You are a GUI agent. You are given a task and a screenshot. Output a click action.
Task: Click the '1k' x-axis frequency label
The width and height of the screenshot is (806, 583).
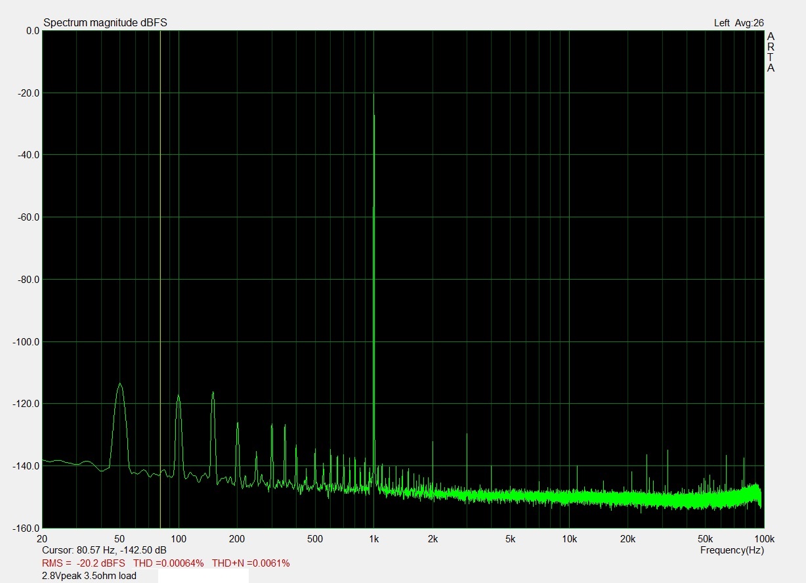coord(373,539)
